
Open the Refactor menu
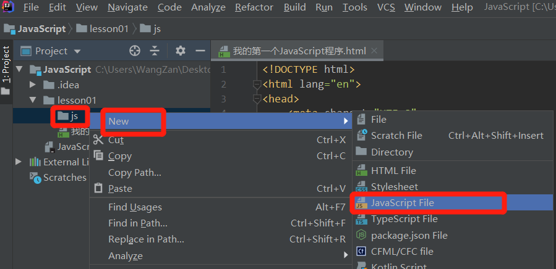pos(254,7)
